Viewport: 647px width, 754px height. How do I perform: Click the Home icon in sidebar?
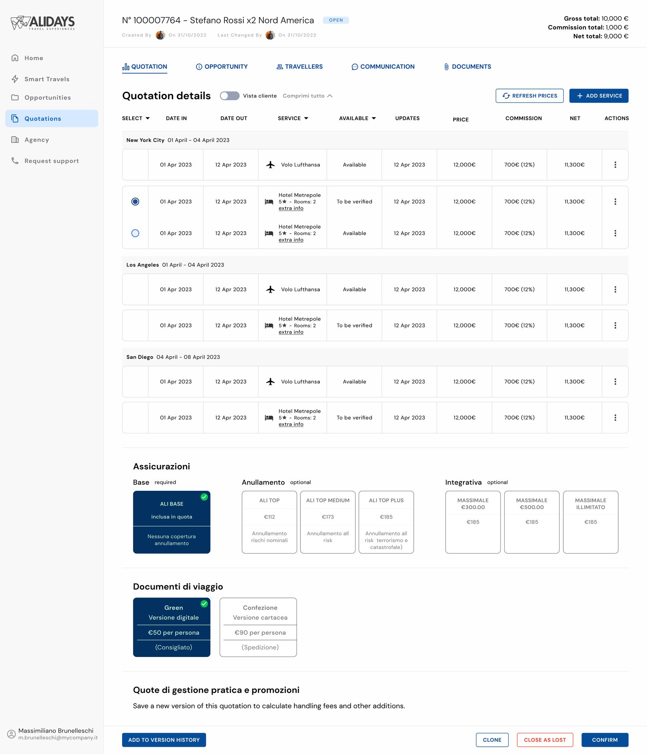point(15,58)
